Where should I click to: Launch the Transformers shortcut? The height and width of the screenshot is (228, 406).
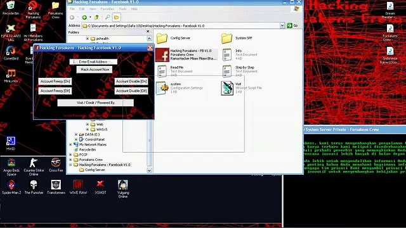(56, 187)
